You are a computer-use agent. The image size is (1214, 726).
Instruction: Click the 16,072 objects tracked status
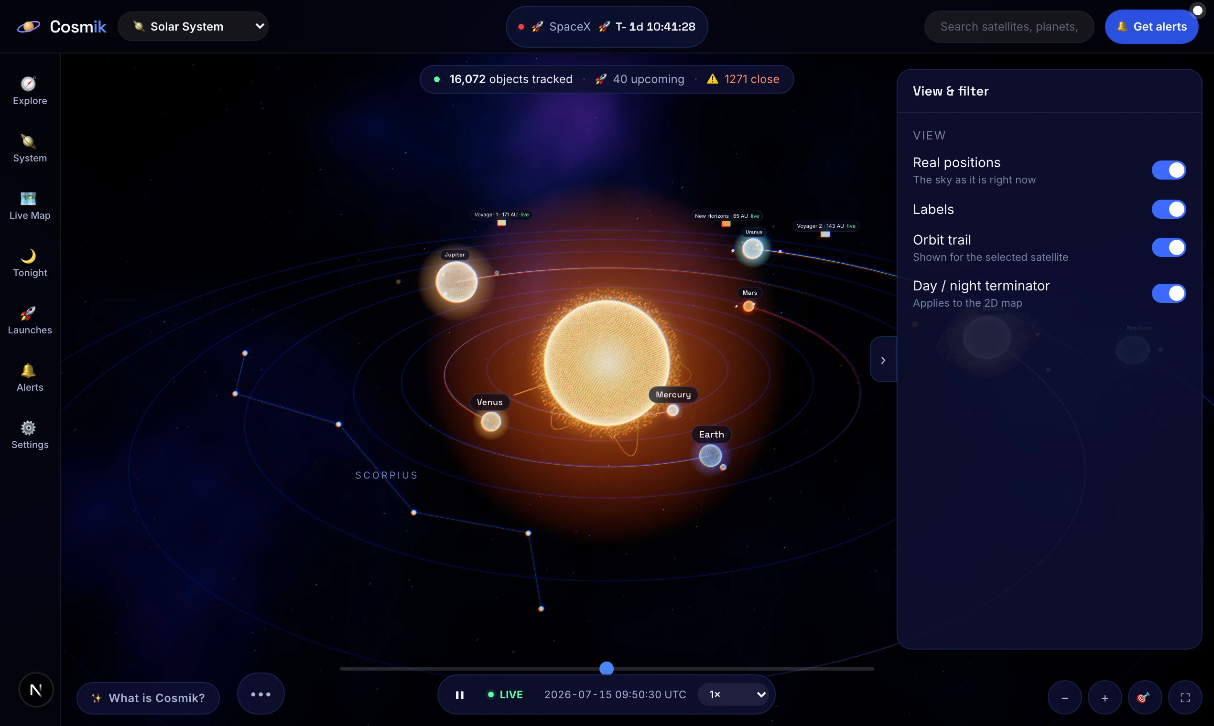pyautogui.click(x=503, y=79)
